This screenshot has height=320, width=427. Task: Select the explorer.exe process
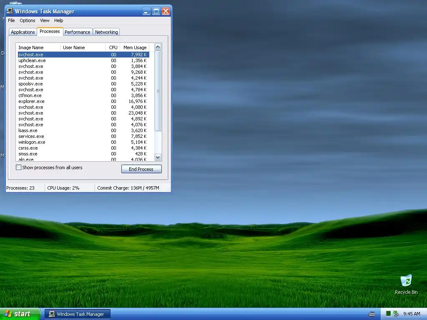coord(83,101)
